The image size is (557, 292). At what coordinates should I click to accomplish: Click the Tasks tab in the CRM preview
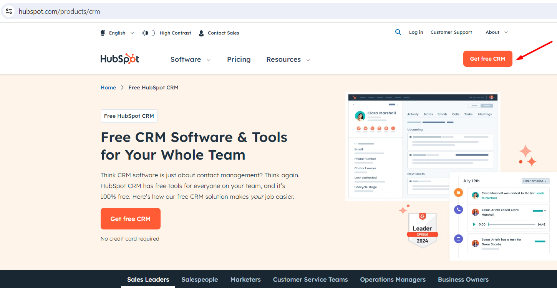[x=468, y=114]
